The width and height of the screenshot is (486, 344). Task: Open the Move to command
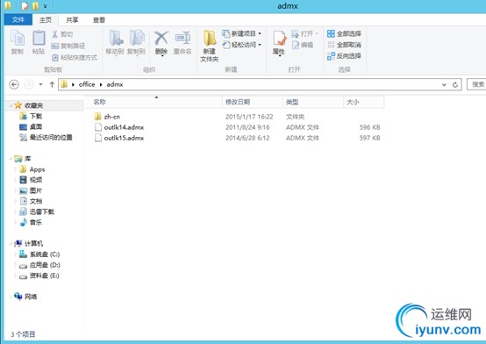click(115, 42)
